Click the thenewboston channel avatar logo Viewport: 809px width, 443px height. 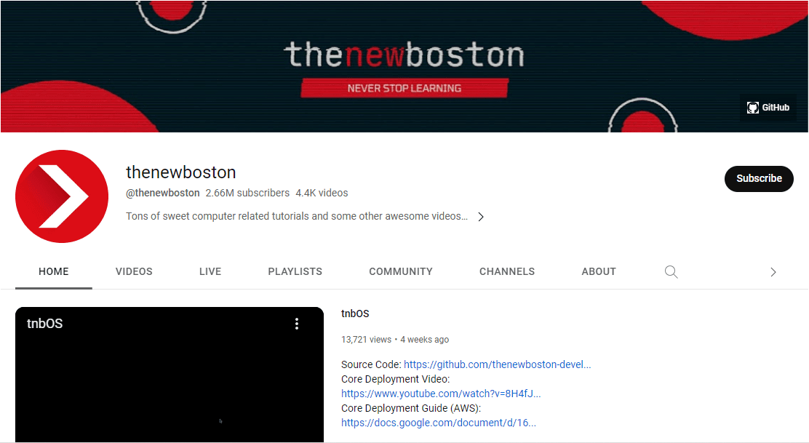pos(62,196)
